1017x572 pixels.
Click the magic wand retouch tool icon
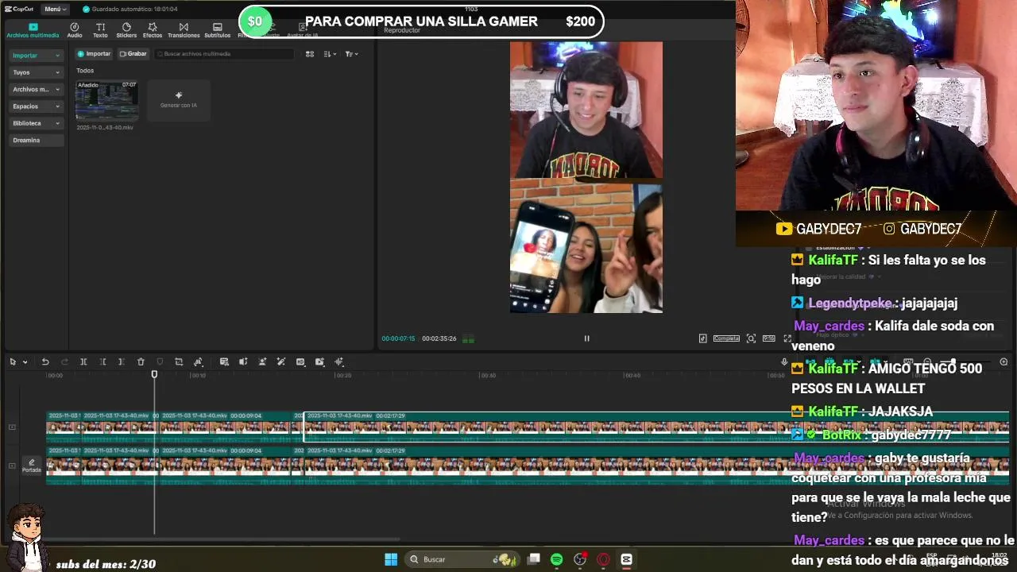click(281, 362)
